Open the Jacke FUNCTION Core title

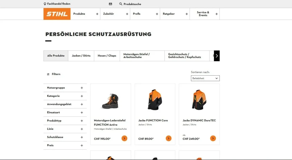coord(153,121)
